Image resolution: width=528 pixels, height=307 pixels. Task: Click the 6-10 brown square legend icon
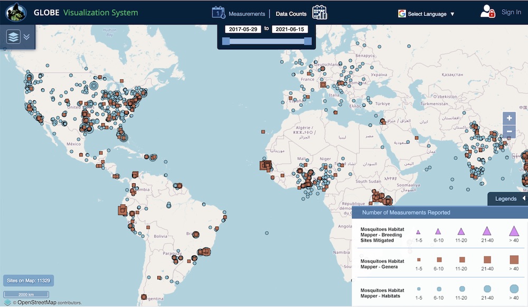(439, 259)
